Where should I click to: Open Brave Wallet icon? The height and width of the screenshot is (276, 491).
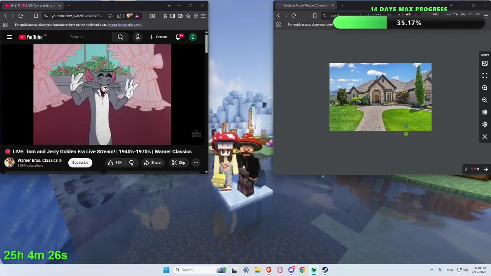coord(180,16)
